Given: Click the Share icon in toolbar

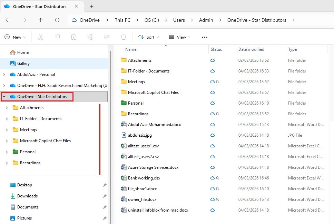Looking at the screenshot, I should tap(107, 37).
